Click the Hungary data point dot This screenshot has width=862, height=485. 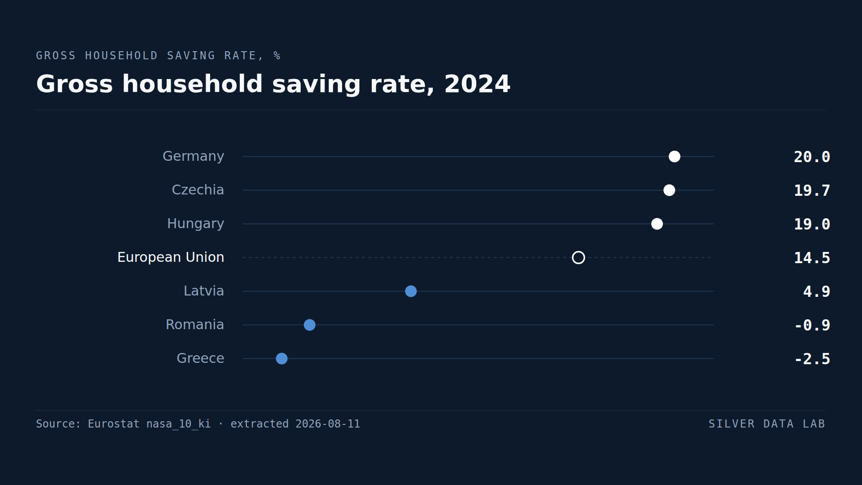(657, 224)
